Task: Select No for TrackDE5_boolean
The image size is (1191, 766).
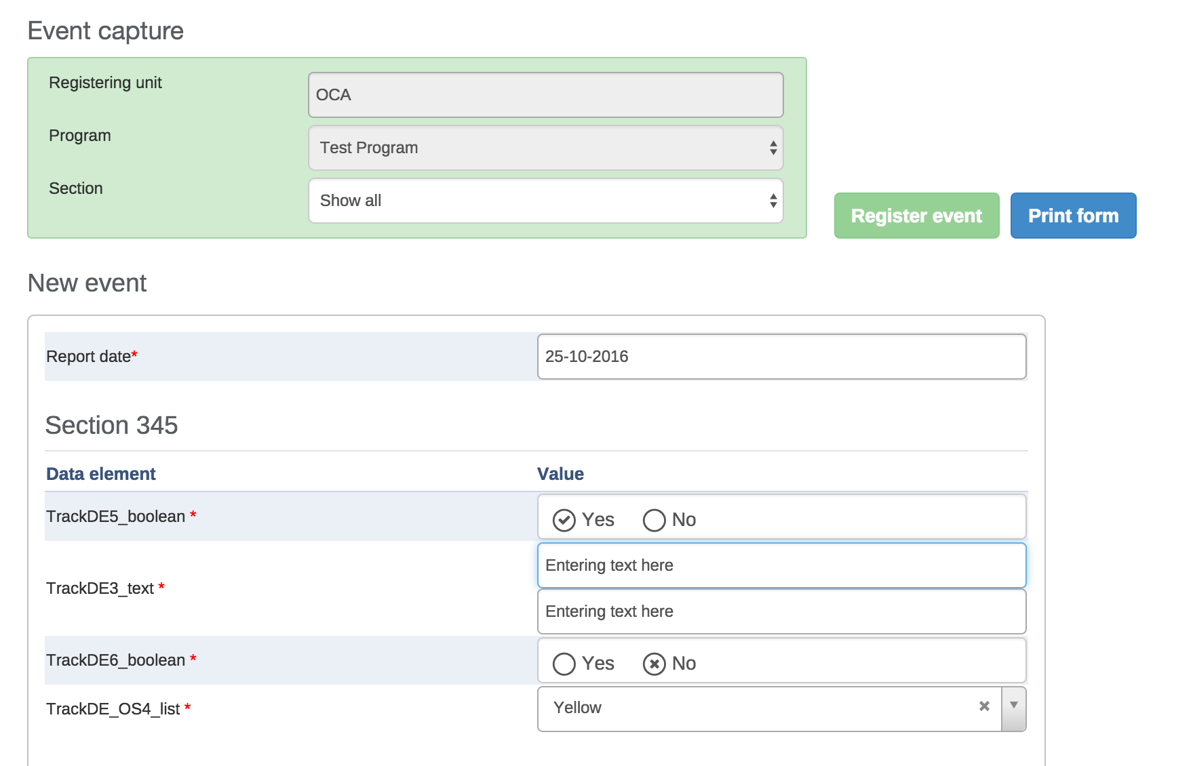Action: [655, 520]
